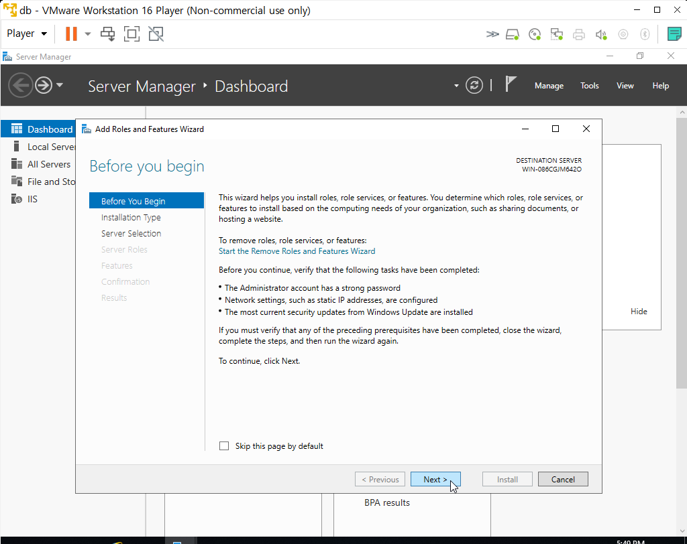Click the wizard title bar icon
The height and width of the screenshot is (544, 687).
pos(87,129)
